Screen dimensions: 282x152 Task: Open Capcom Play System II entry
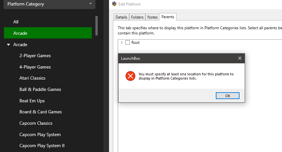coord(42,146)
